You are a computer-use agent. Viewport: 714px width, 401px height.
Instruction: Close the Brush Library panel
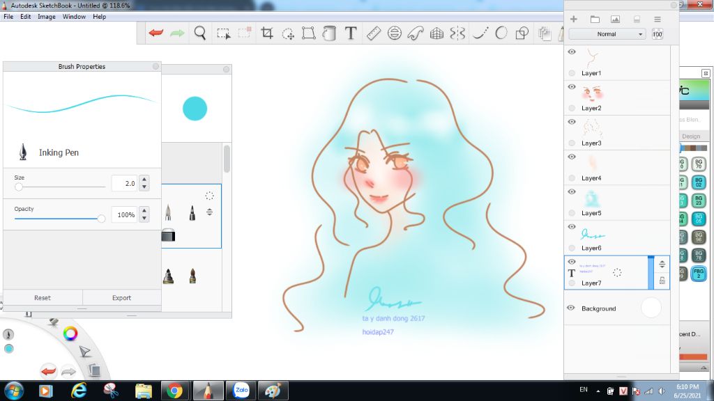pyautogui.click(x=227, y=69)
